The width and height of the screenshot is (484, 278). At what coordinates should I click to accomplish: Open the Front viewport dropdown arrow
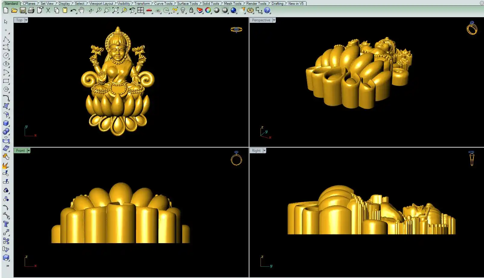tap(29, 151)
